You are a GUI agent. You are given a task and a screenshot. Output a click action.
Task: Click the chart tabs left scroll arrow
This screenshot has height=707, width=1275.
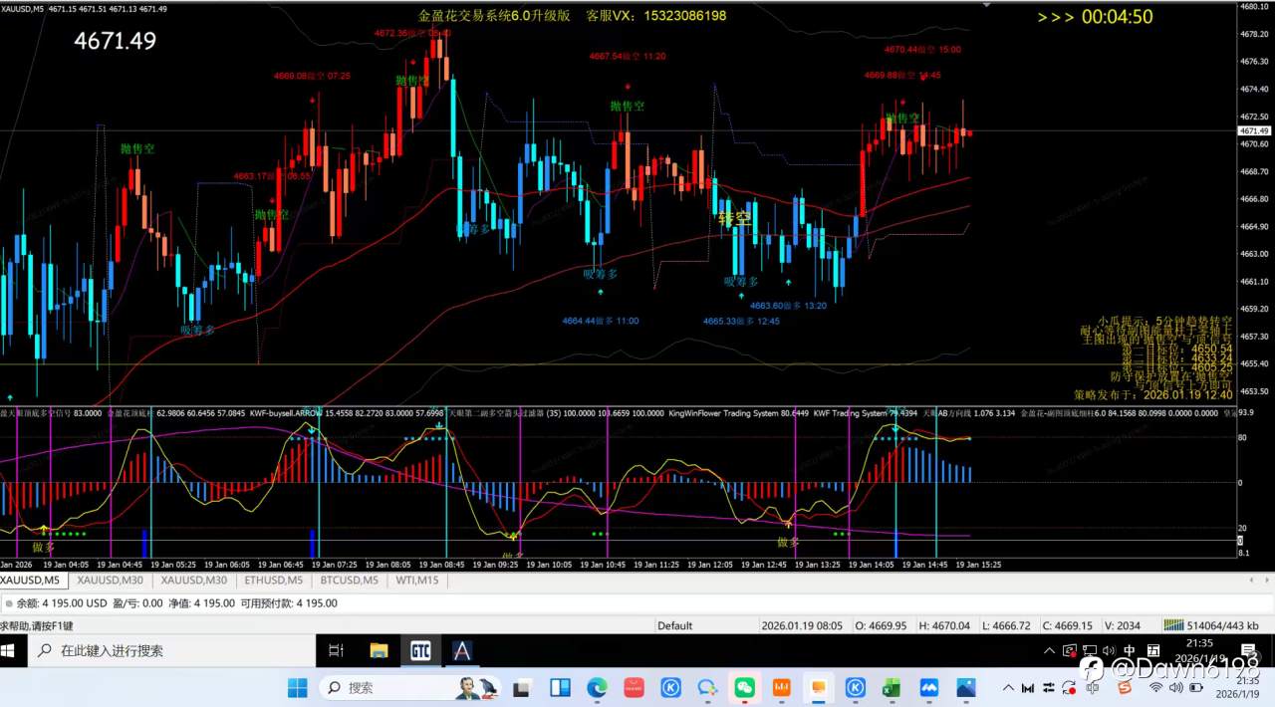pyautogui.click(x=1252, y=581)
